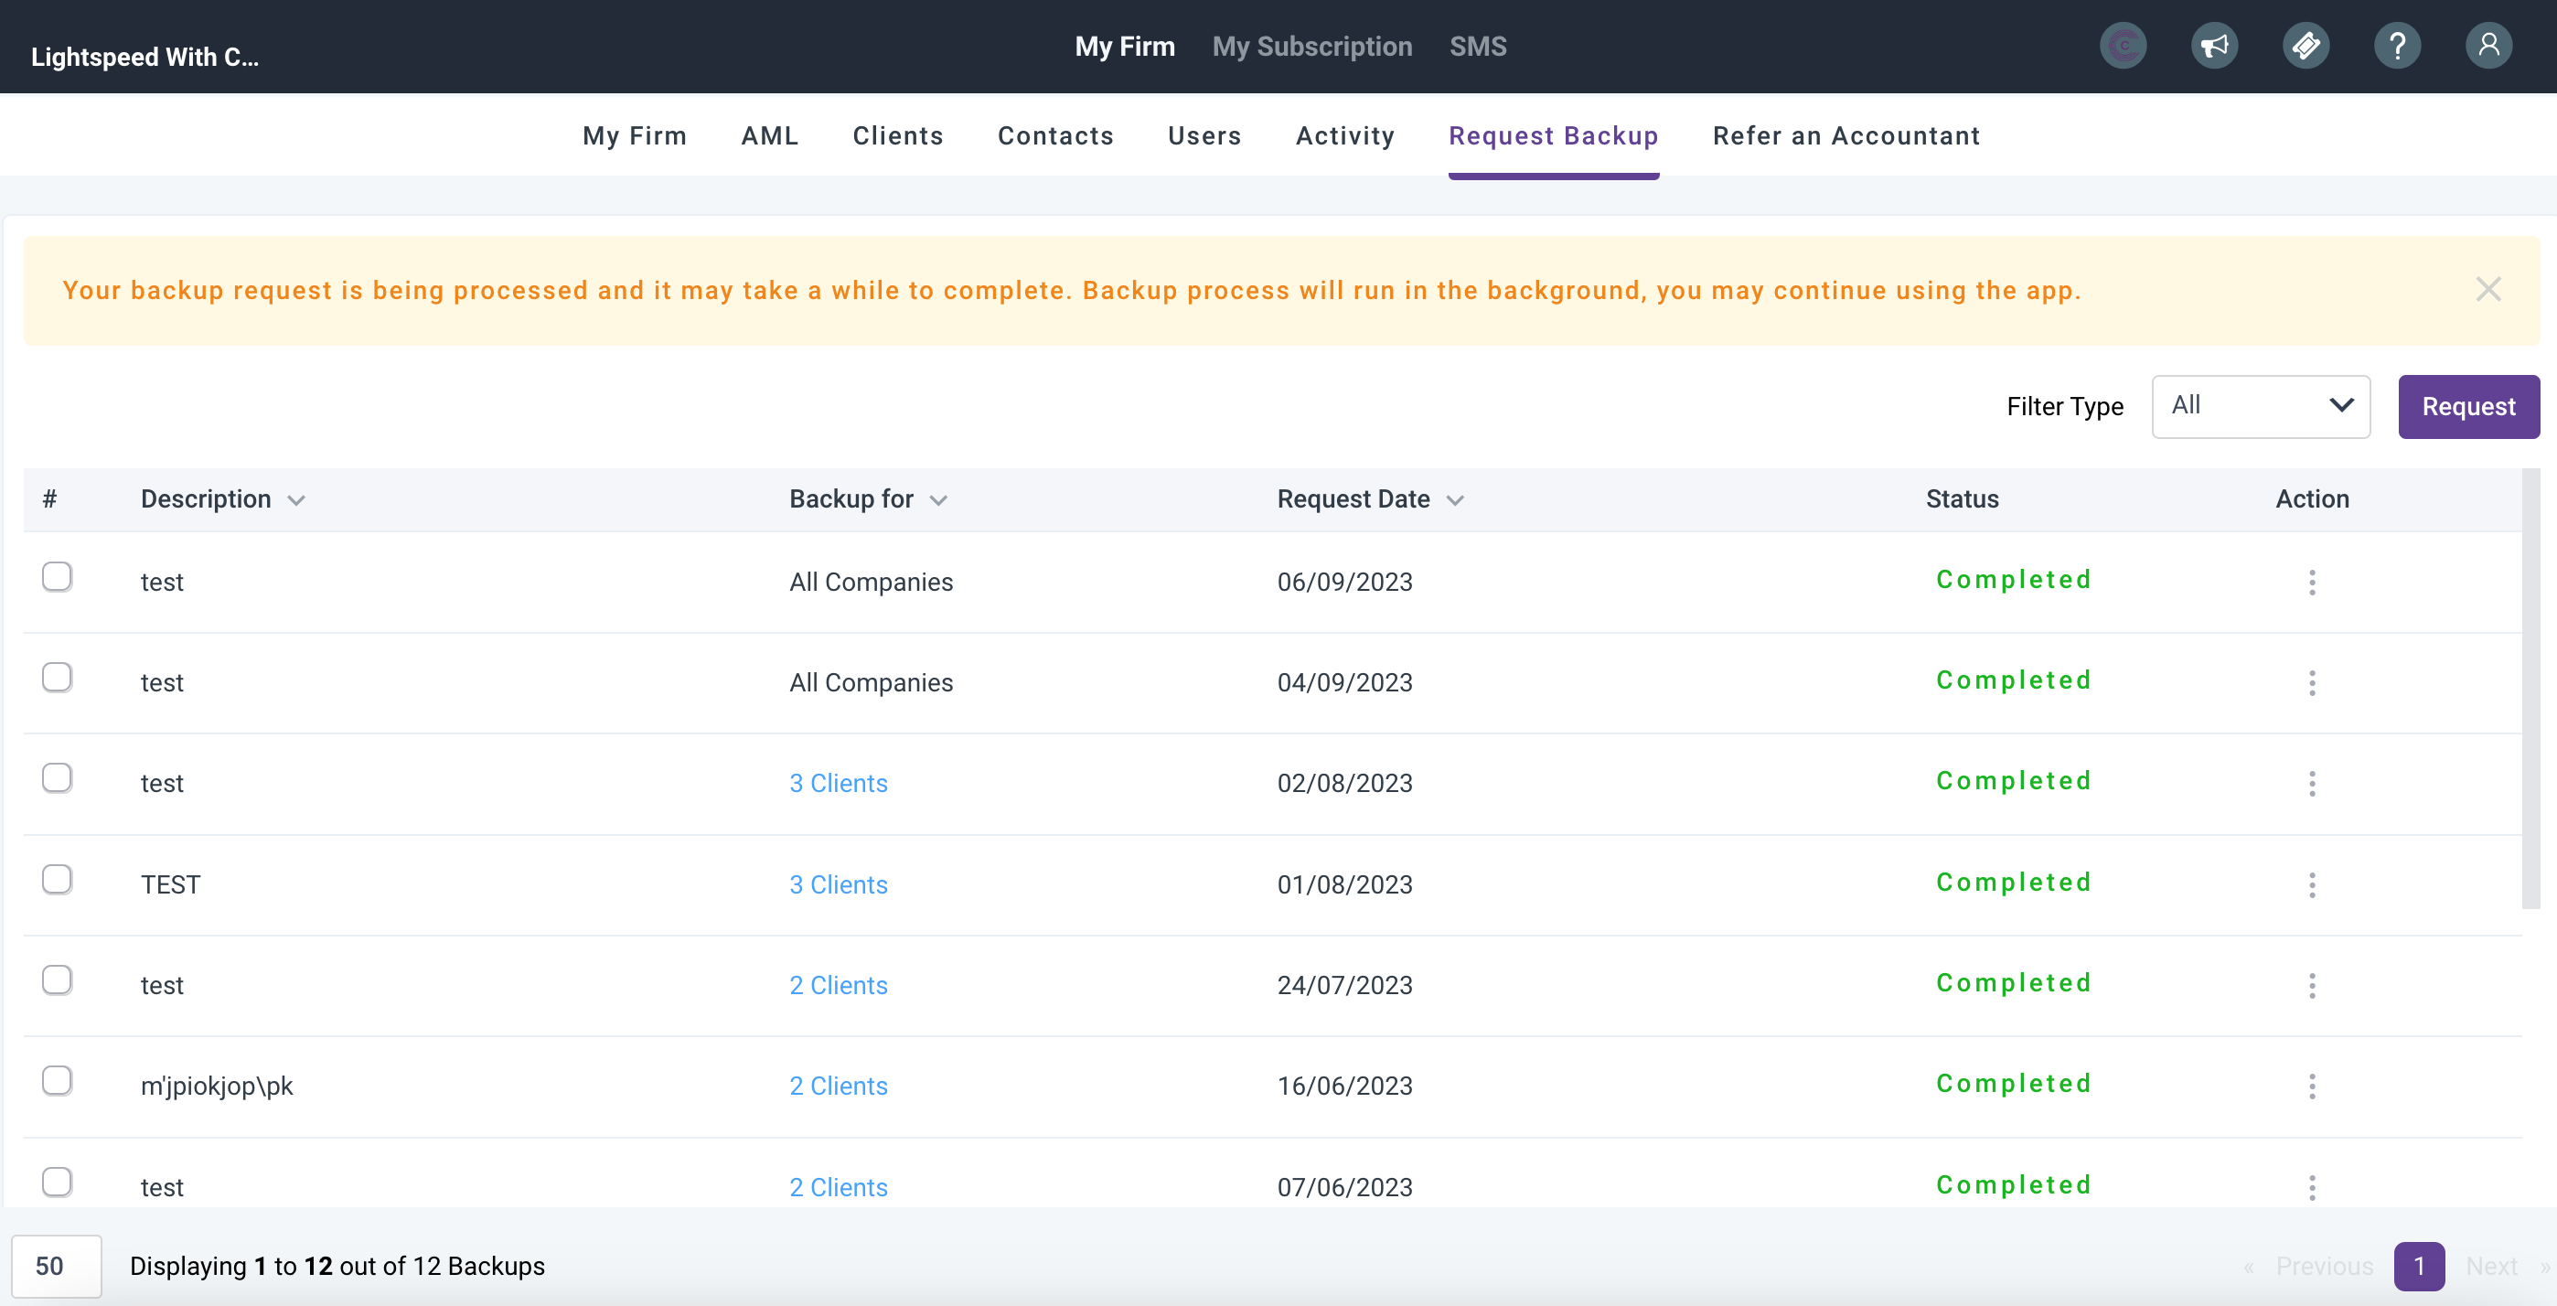Click the page size field showing 50
The height and width of the screenshot is (1306, 2557).
[x=56, y=1266]
